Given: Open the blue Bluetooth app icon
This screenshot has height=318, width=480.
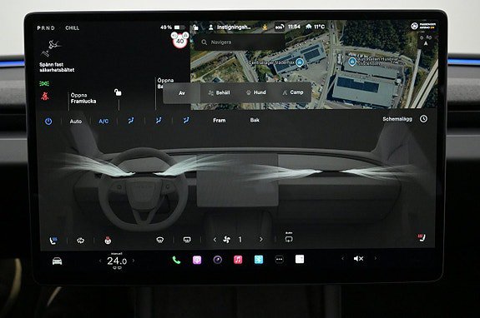Looking at the screenshot, I should tap(259, 260).
